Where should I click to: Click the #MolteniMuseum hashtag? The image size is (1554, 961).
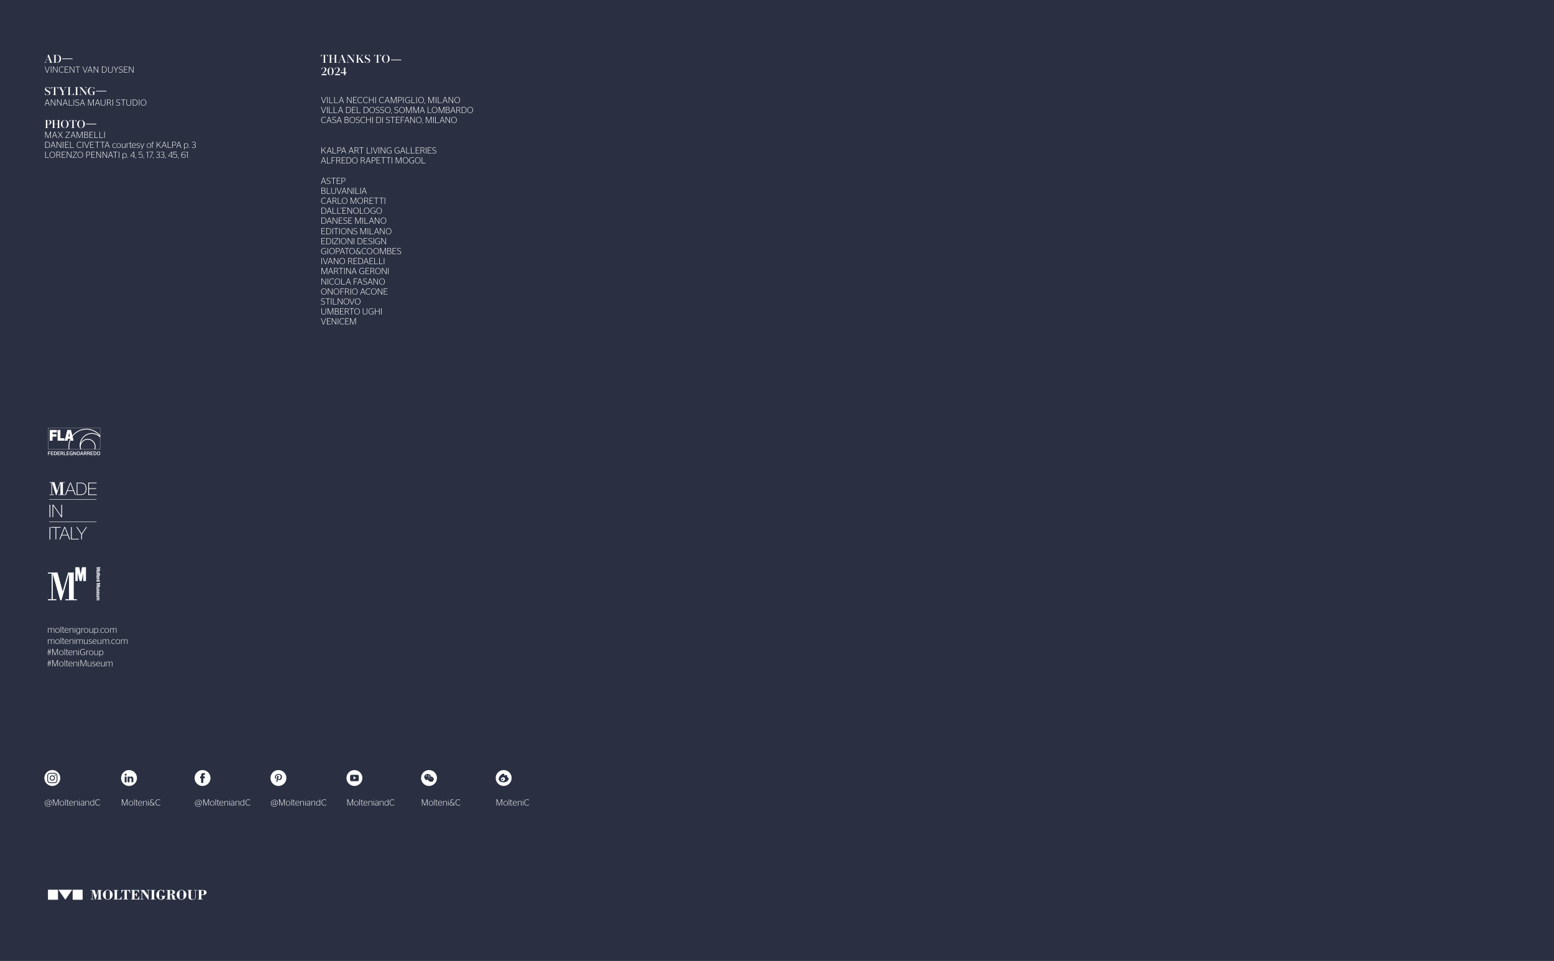[80, 663]
